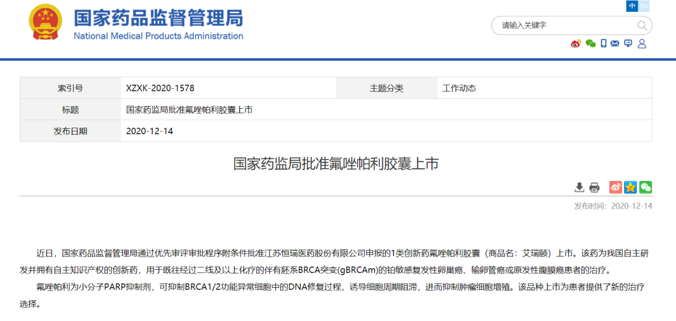Click the envelope mail icon

click(615, 44)
